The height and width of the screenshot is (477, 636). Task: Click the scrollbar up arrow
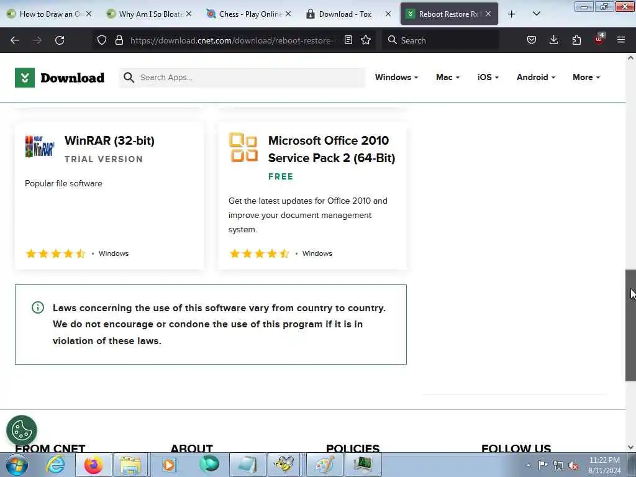tap(630, 58)
